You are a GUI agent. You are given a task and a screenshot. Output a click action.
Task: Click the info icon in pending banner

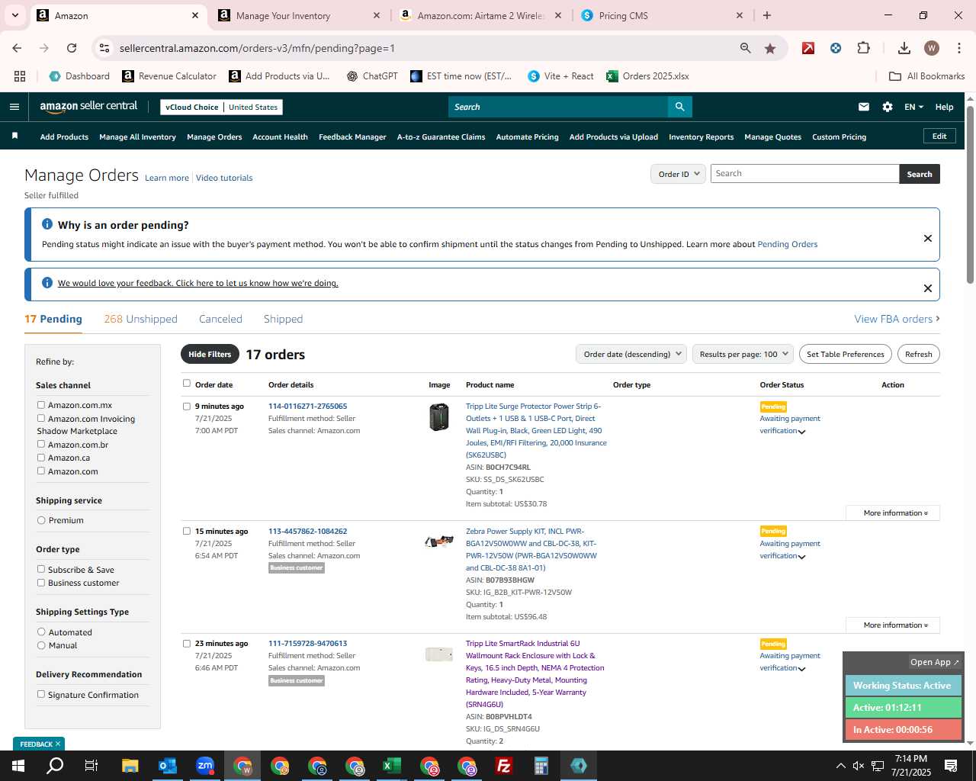(x=47, y=224)
